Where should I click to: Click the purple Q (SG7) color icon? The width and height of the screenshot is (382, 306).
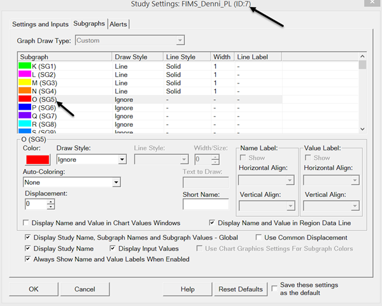[x=25, y=116]
